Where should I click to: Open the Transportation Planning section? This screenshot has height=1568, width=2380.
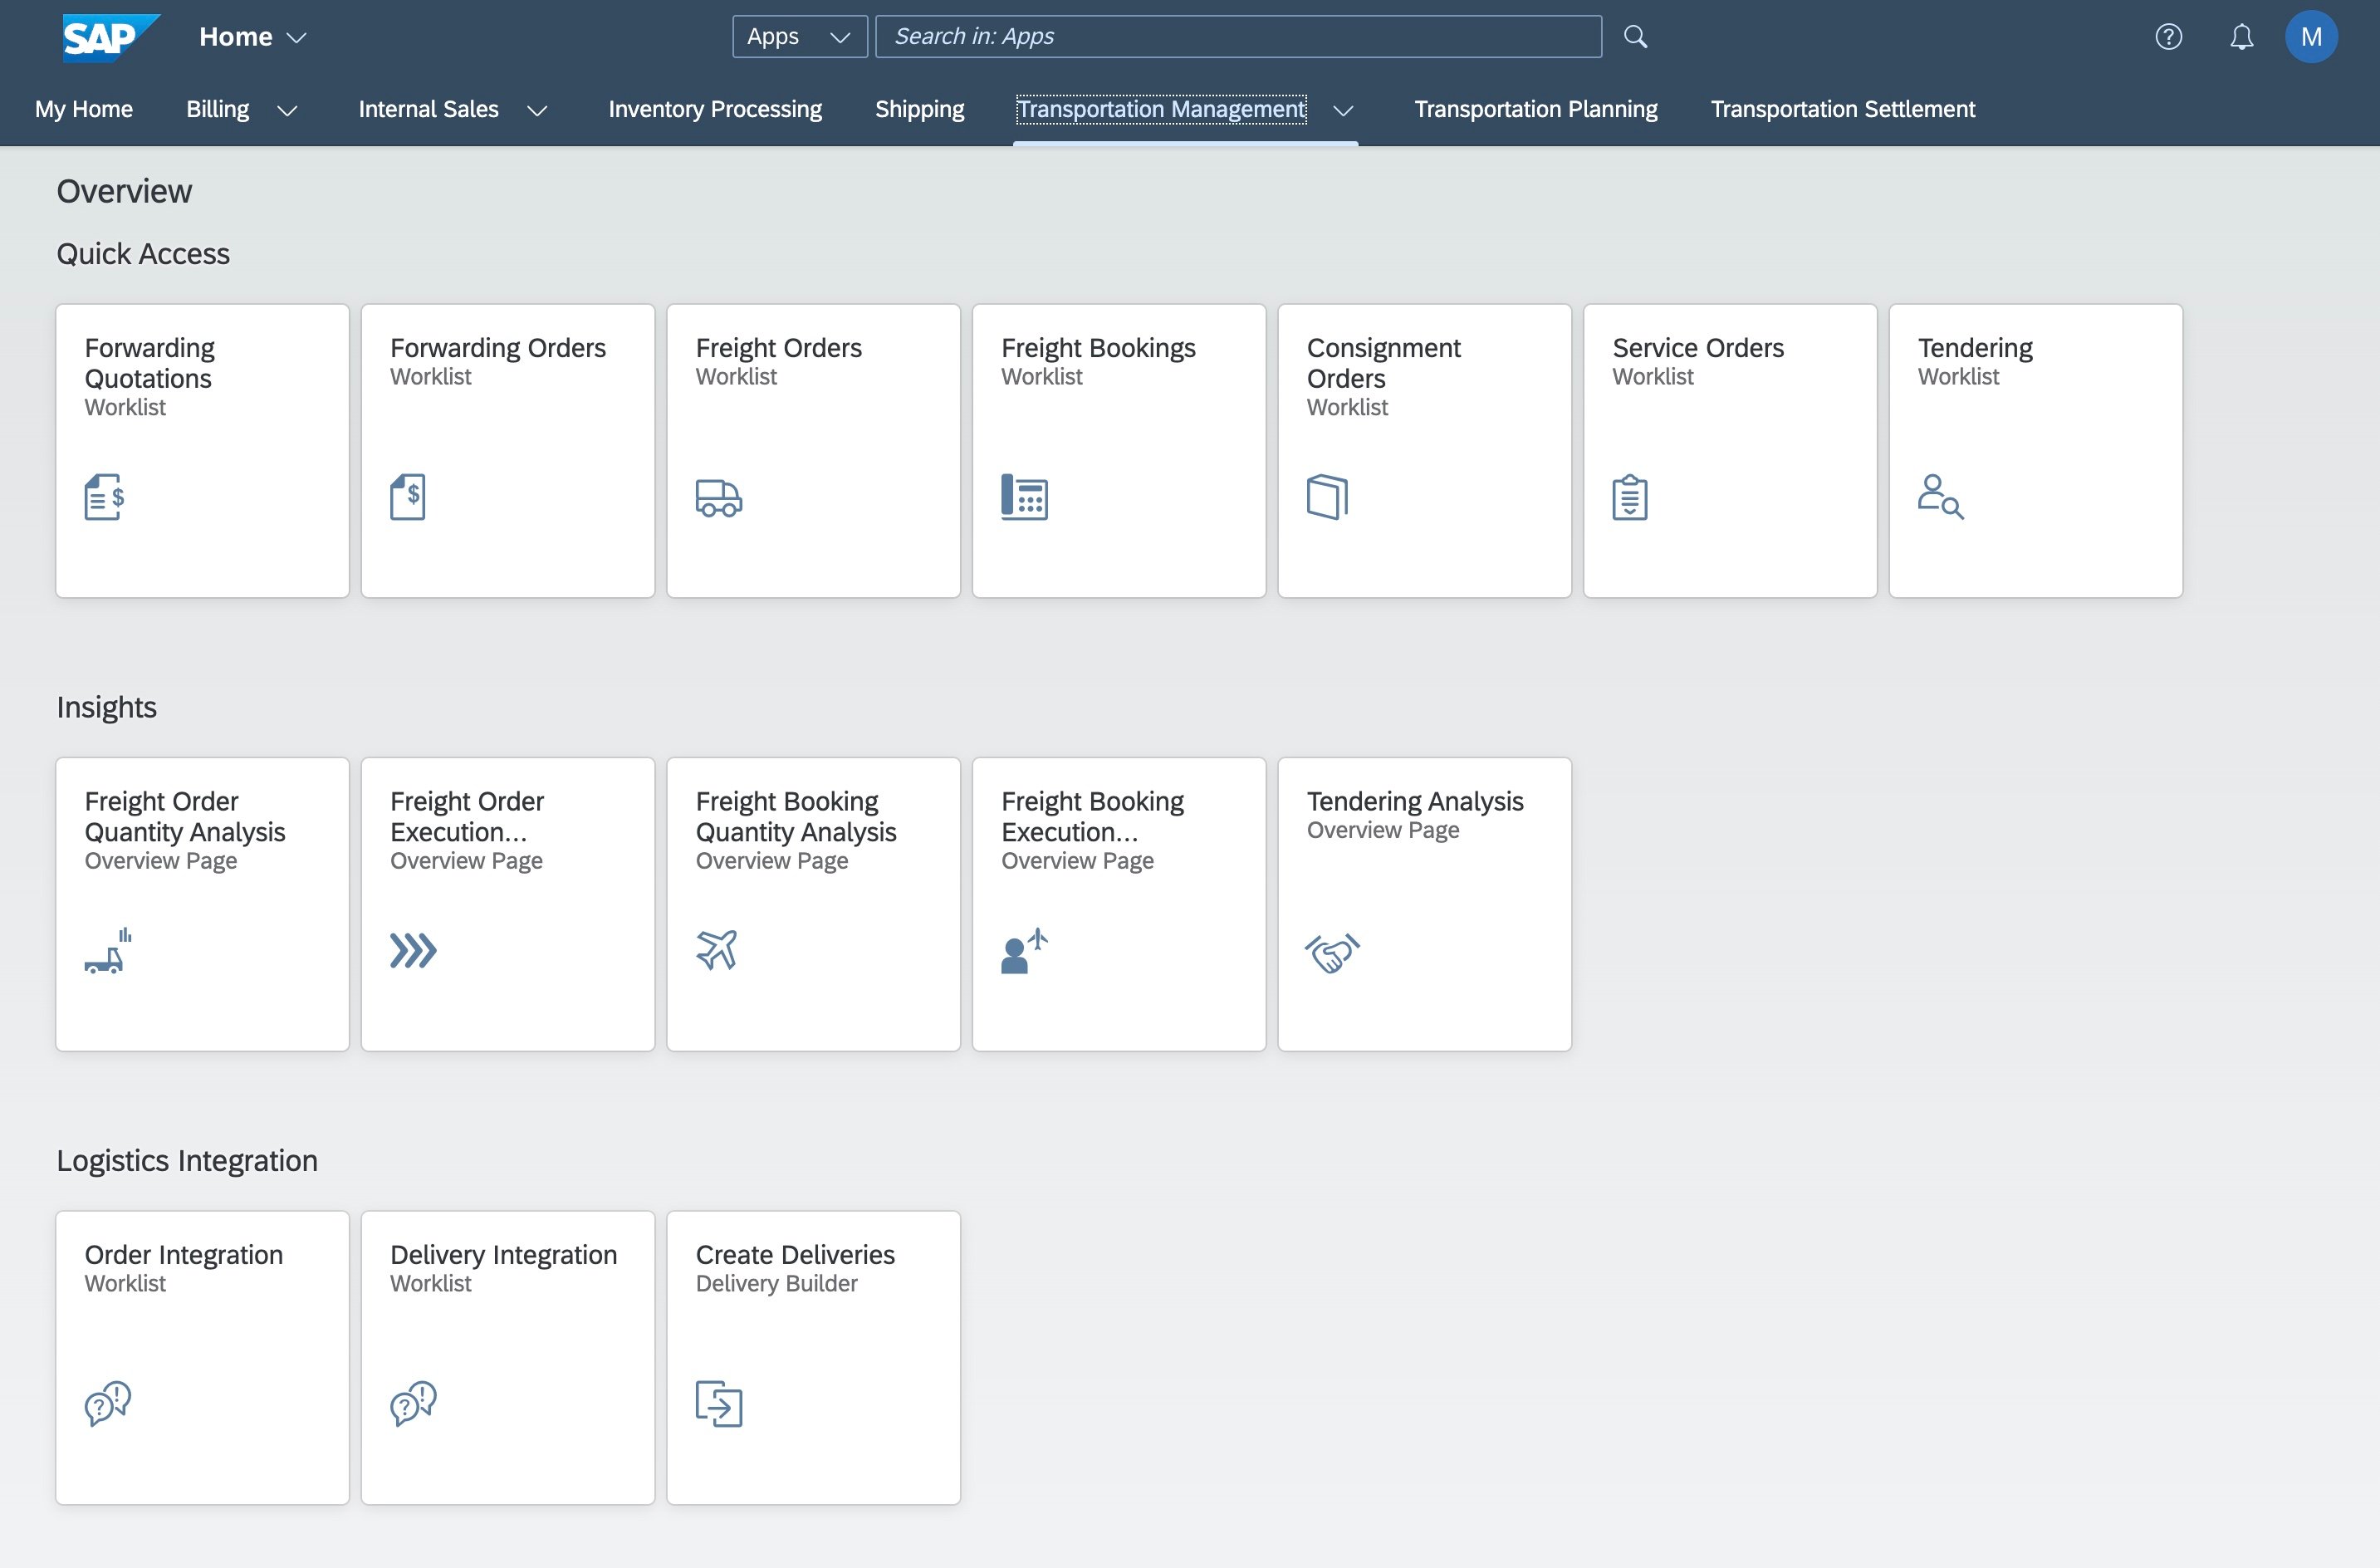pos(1535,109)
